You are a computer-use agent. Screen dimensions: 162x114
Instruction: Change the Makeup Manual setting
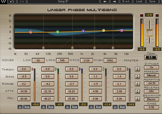tap(152, 75)
